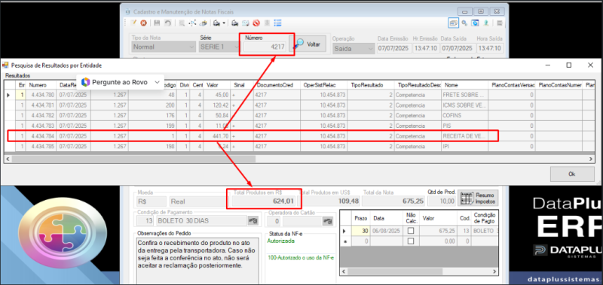Click the cell 'ICMS SOBRE VE...'

[465, 105]
